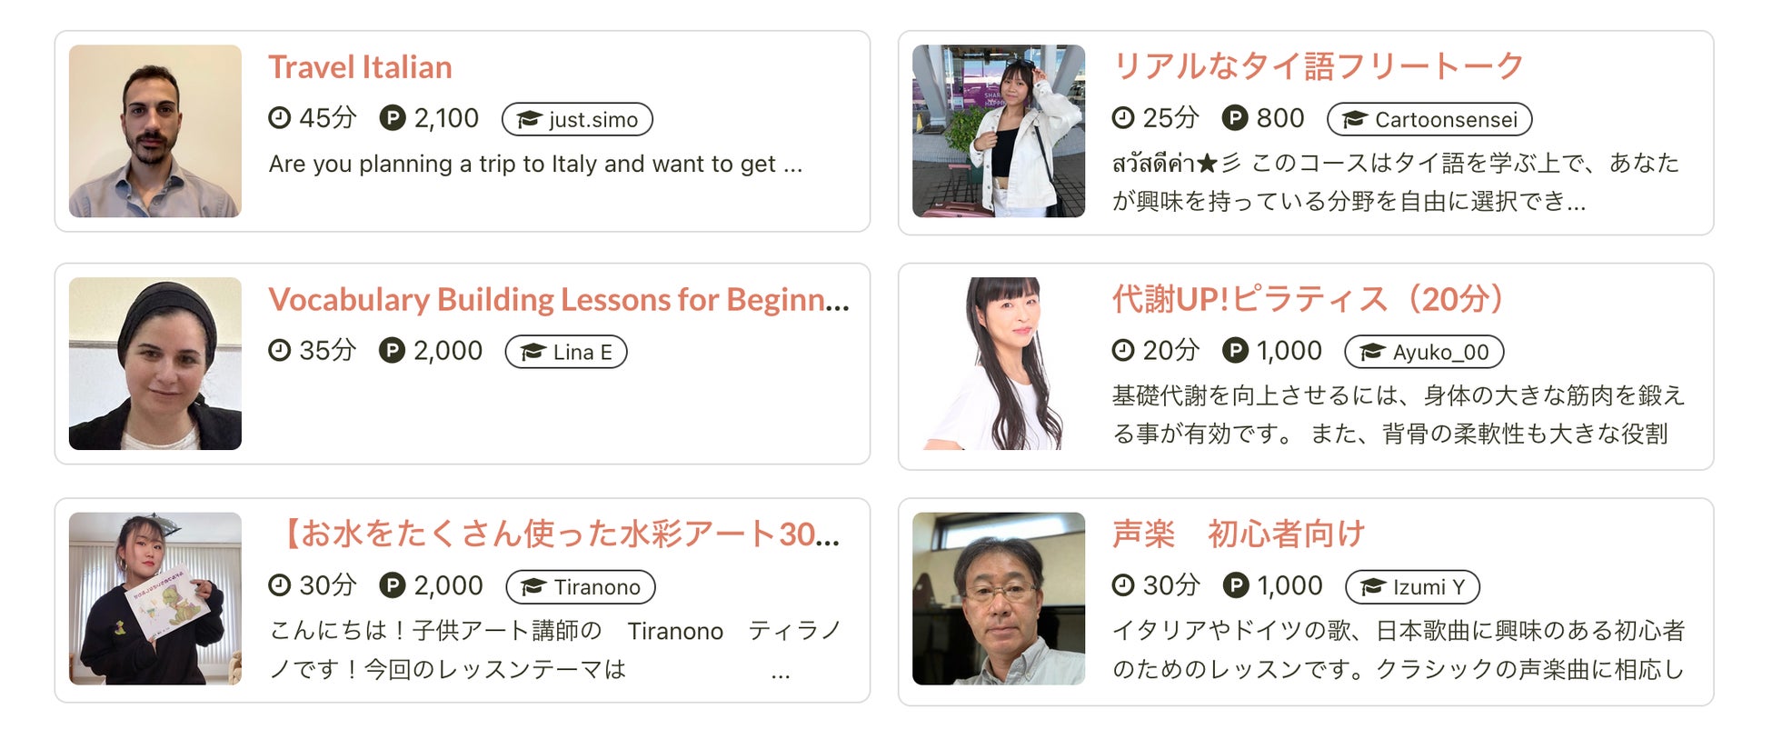
Task: Click the graduation cap icon by just.simo
Action: point(529,120)
